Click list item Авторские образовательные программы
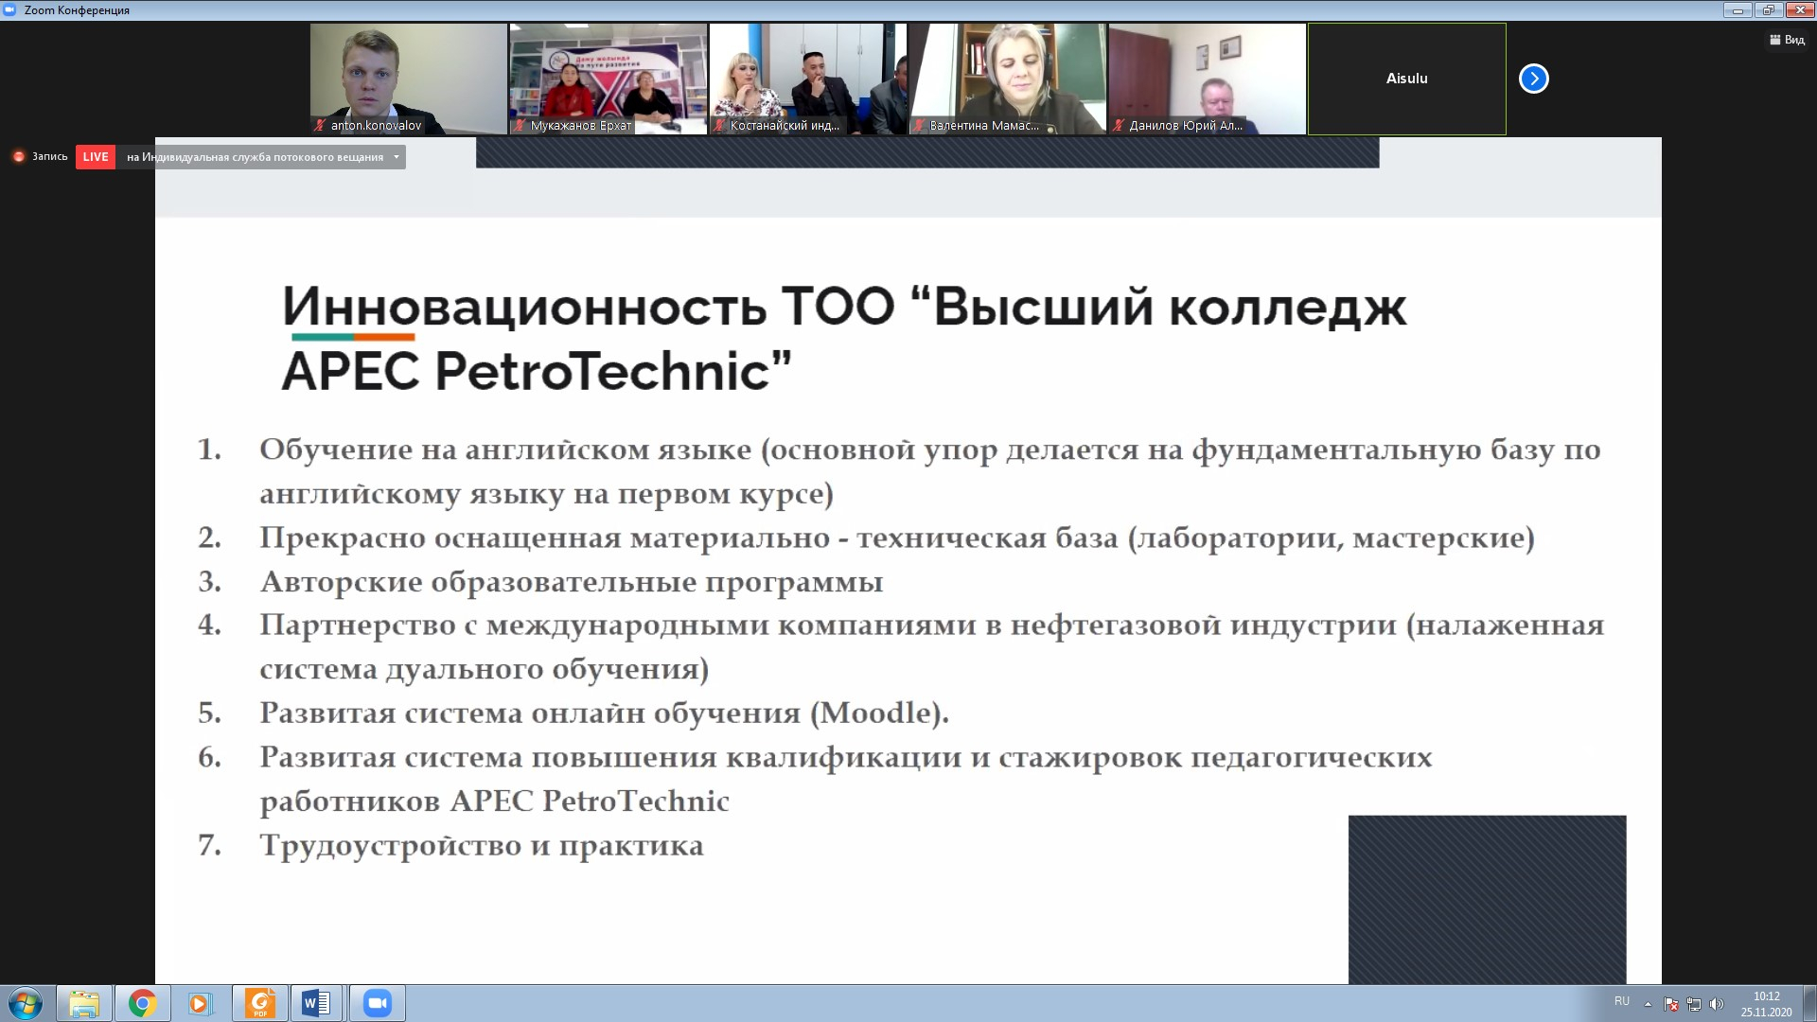The width and height of the screenshot is (1817, 1022). pos(572,582)
